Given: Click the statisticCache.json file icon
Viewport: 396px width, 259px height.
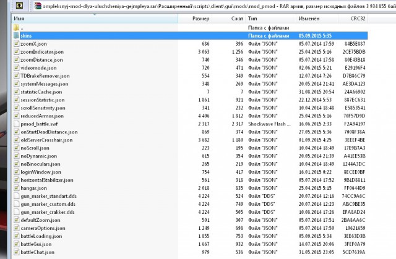Looking at the screenshot, I should pos(17,92).
